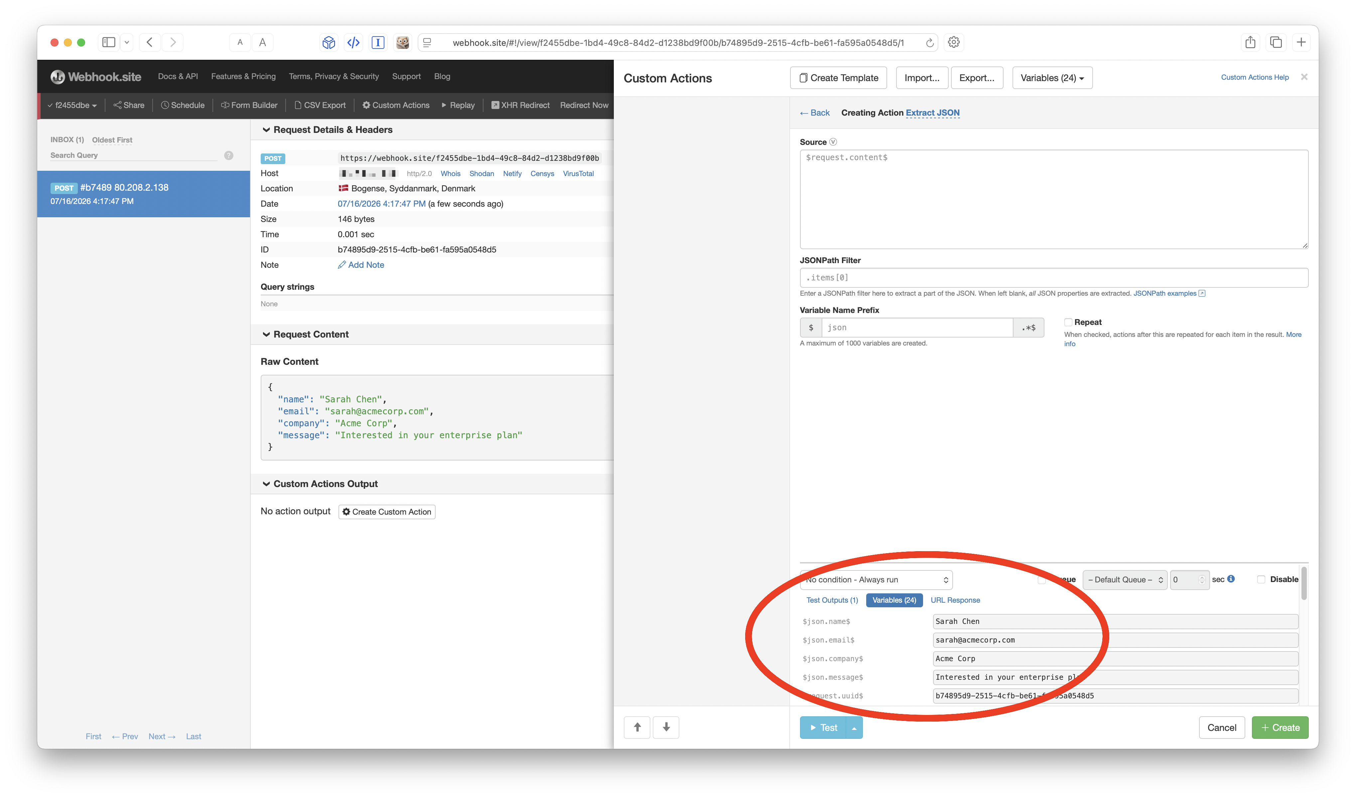The height and width of the screenshot is (798, 1356).
Task: Move action down with the down arrow
Action: (666, 728)
